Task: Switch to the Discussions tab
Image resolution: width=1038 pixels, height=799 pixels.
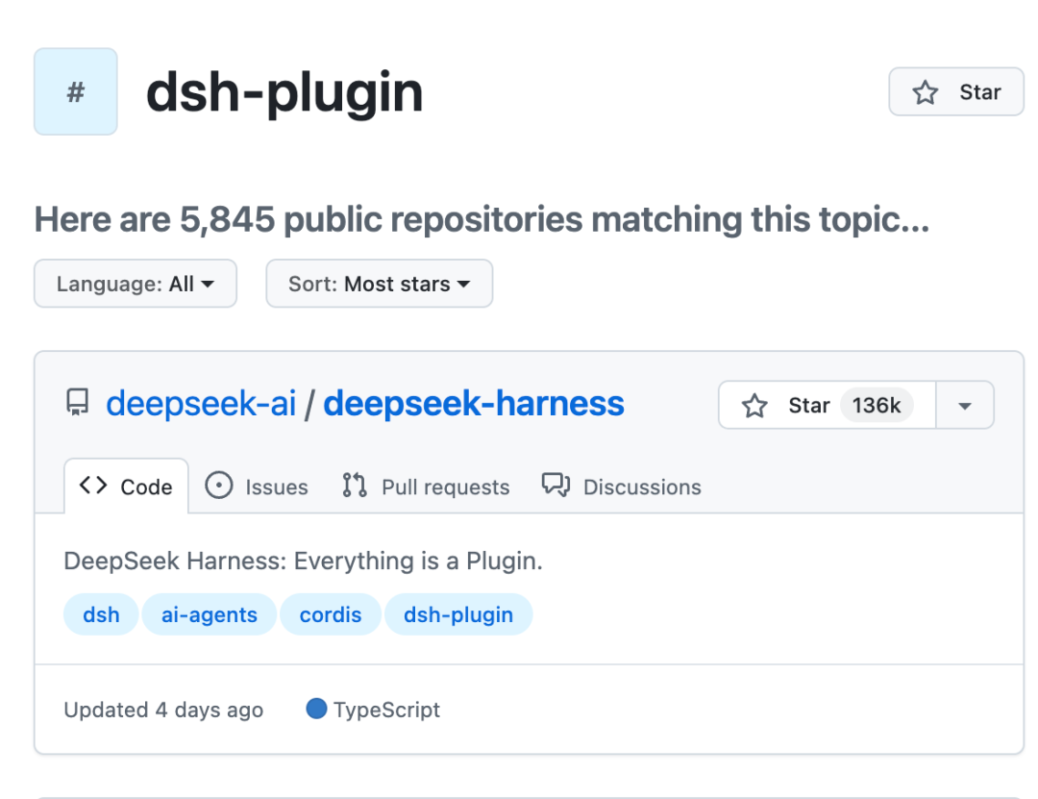Action: pyautogui.click(x=621, y=487)
